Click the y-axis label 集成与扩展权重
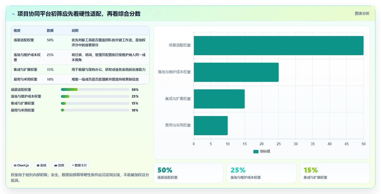Viewport: 381px width, 194px height. [178, 99]
